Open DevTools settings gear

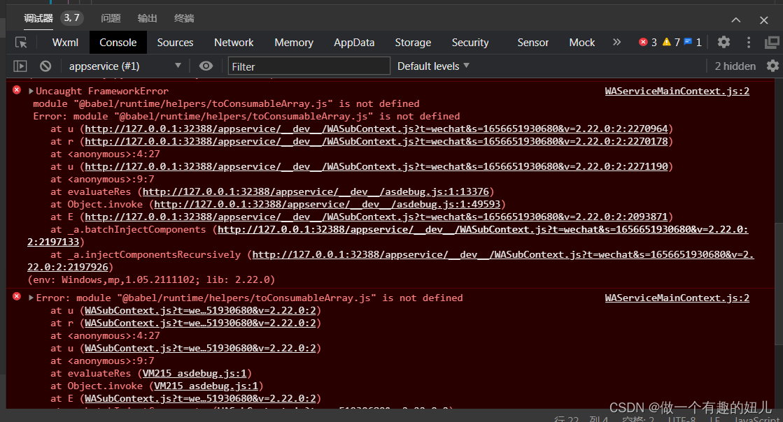[724, 42]
